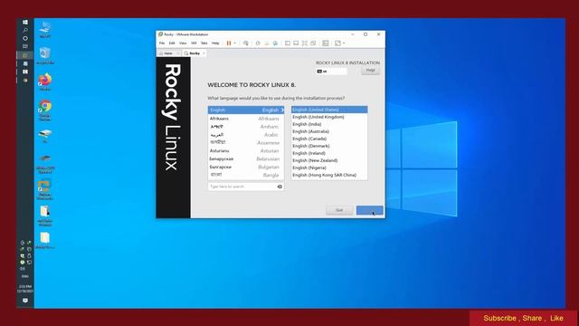Viewport: 579px width, 326px height.
Task: Click the unity mode toolbar icon
Action: [x=313, y=43]
